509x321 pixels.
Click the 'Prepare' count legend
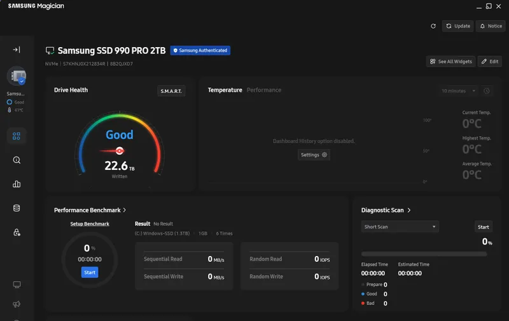[x=374, y=285]
